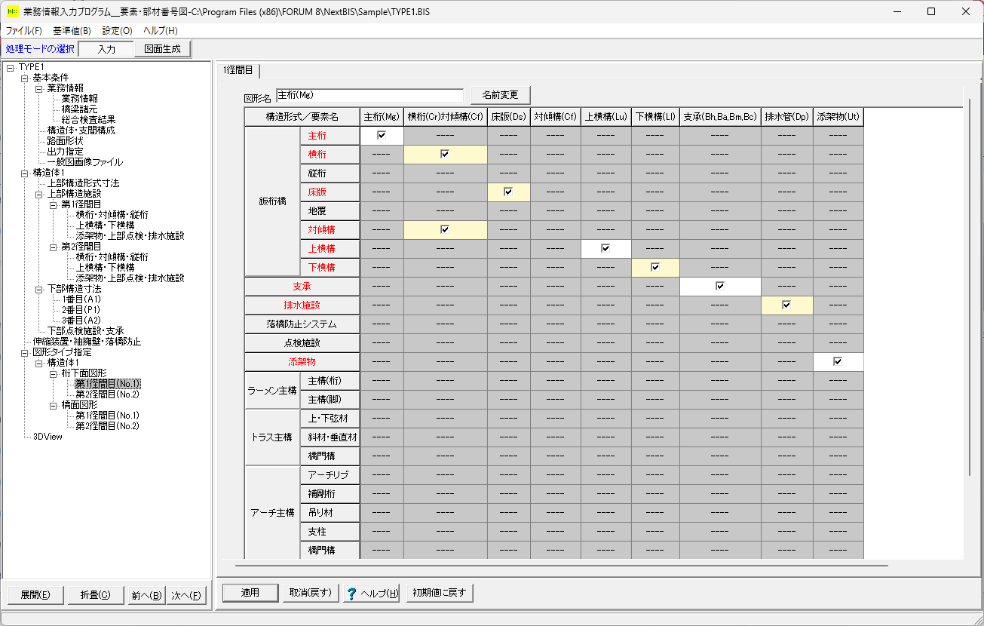Collapse the 上部構造施設 tree node
Viewport: 984px width, 626px height.
[39, 194]
